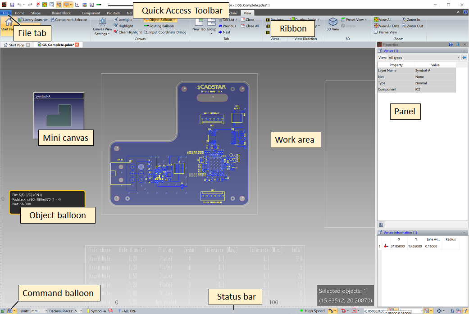Go to the Previous tab in the Tab group
The image size is (469, 314).
(227, 26)
